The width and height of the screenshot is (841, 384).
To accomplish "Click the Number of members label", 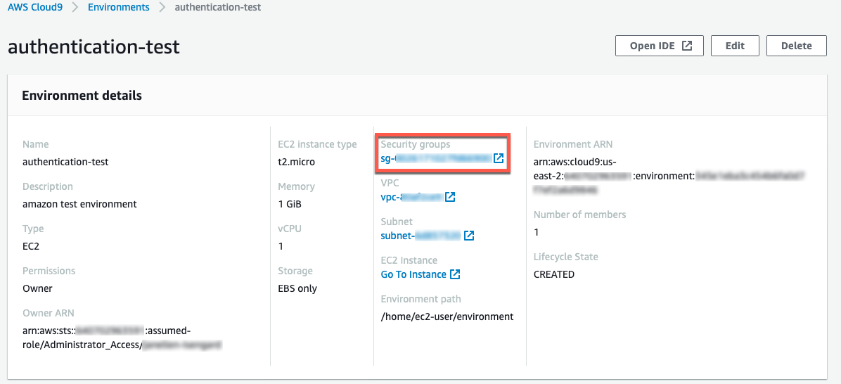I will [x=580, y=215].
